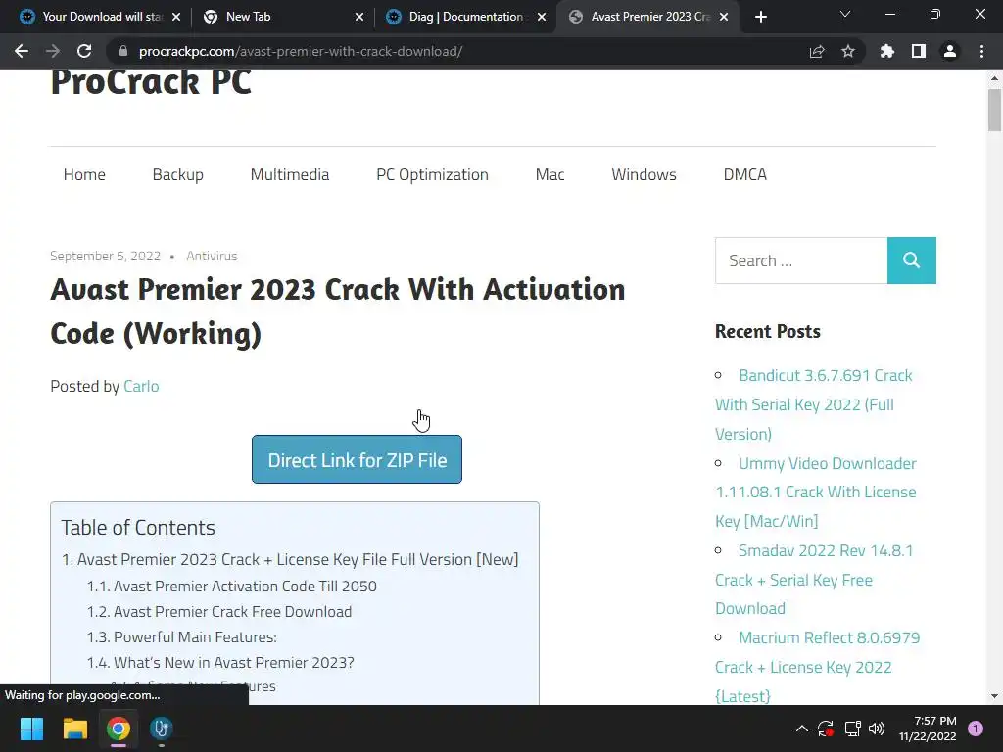Show hidden system tray icons
This screenshot has height=752, width=1003.
(801, 728)
